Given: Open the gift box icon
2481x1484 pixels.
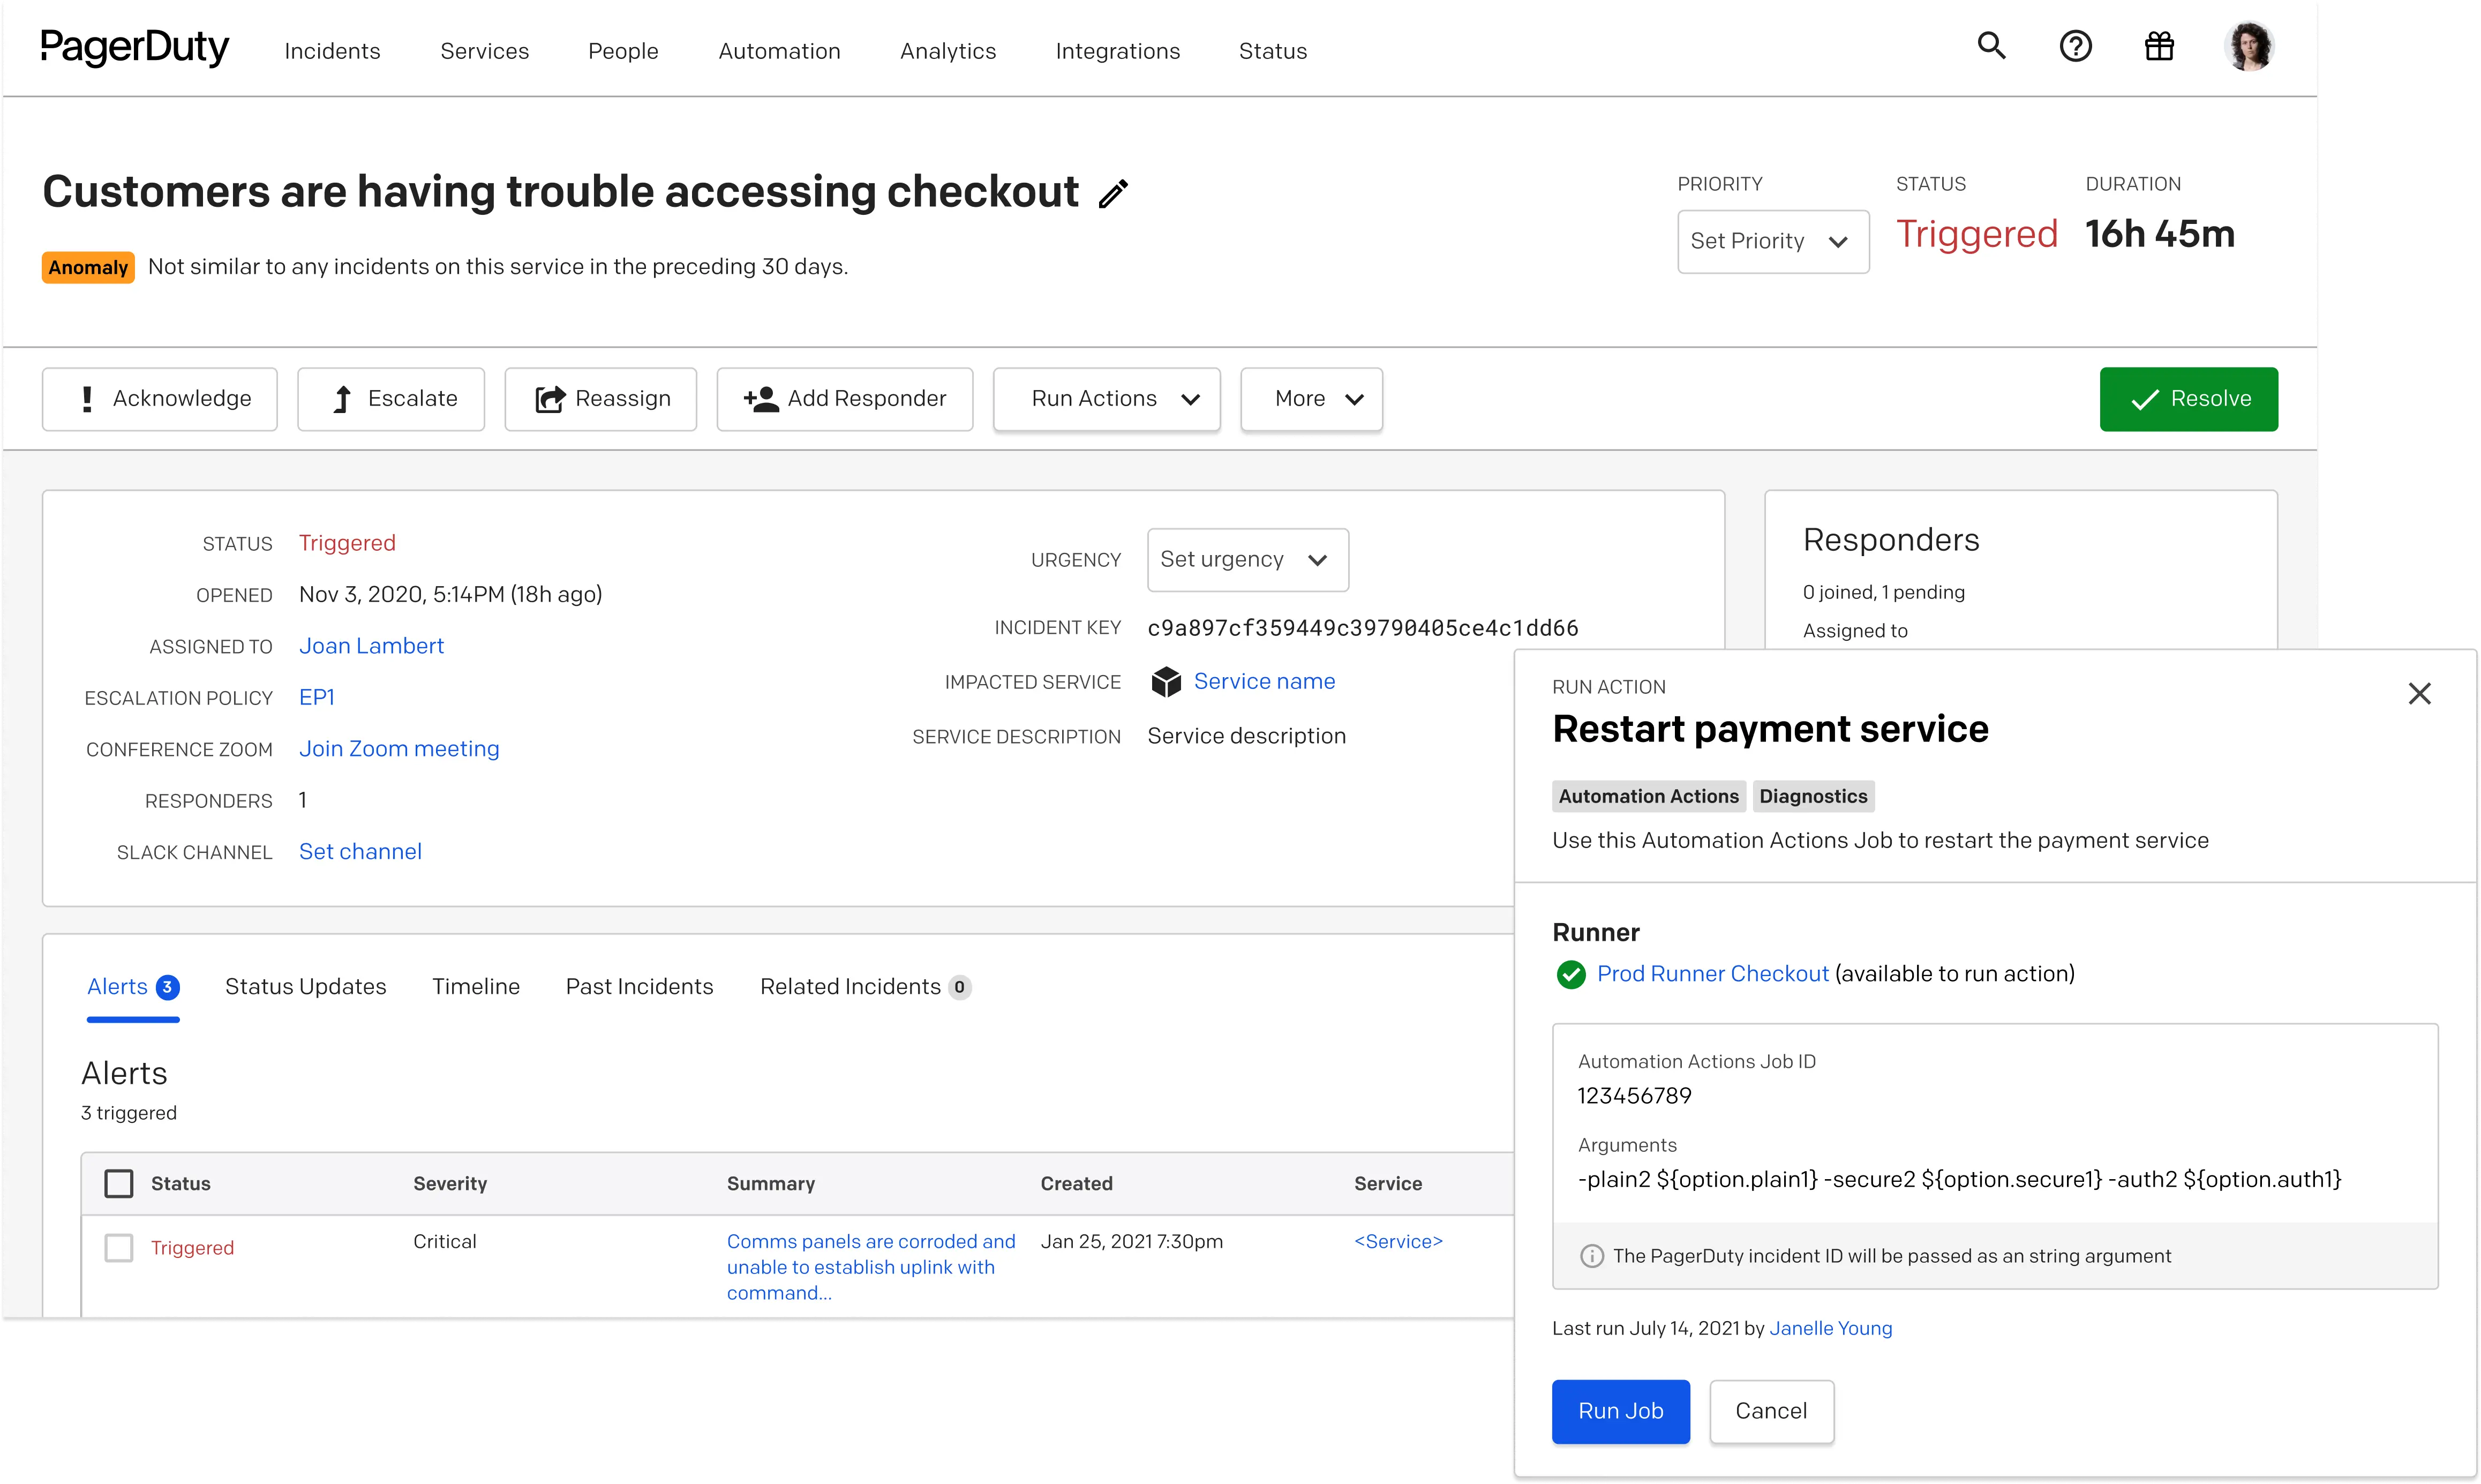Looking at the screenshot, I should [2159, 46].
